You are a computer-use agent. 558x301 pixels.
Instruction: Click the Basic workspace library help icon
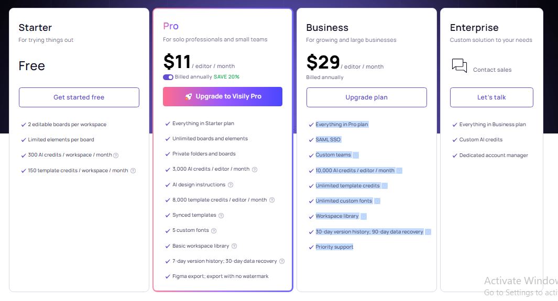click(234, 246)
